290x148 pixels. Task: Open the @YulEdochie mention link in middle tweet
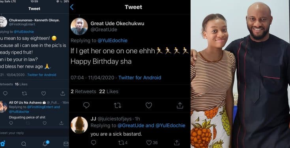pos(112,41)
